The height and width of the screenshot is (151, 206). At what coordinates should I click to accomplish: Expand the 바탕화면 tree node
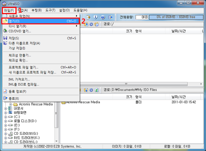tap(5, 113)
